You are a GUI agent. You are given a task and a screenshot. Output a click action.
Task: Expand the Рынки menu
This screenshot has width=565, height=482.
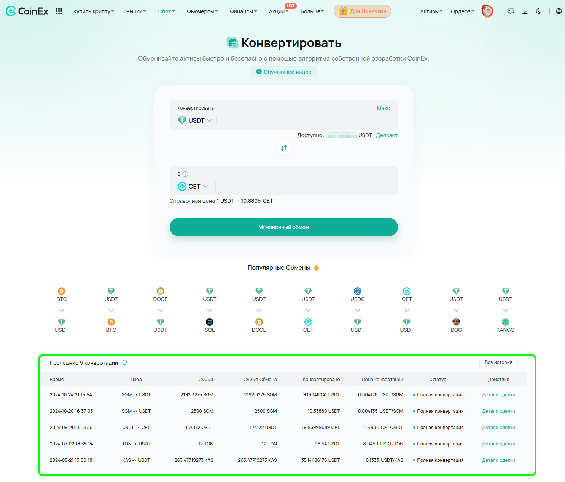click(136, 11)
